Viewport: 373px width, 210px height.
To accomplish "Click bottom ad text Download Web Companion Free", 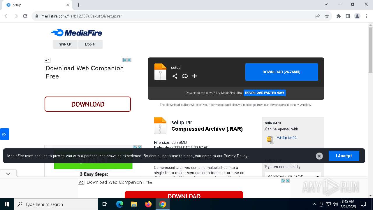I will point(119,182).
